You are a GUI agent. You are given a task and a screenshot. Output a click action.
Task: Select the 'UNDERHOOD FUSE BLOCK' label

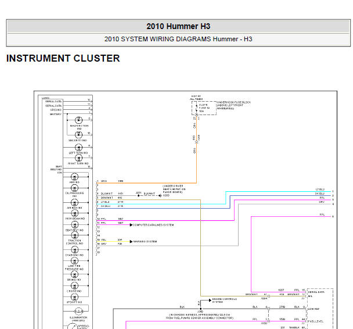coord(234,102)
